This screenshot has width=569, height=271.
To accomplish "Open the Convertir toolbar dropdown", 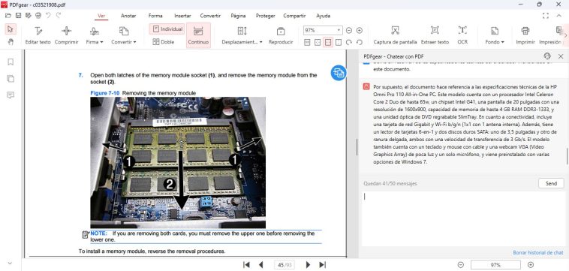I will pyautogui.click(x=124, y=35).
